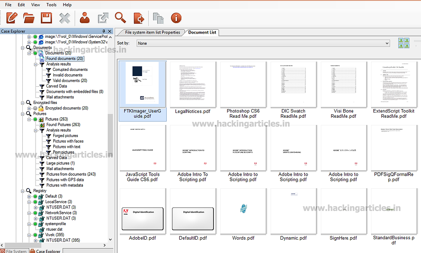
Task: Select Large pictures (1) filter
Action: point(61,163)
